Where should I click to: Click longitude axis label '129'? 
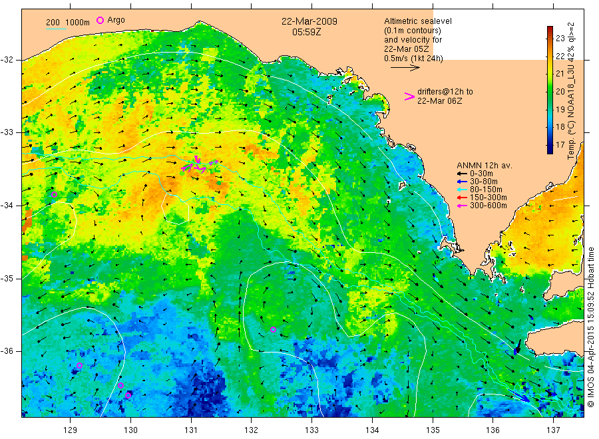[71, 430]
